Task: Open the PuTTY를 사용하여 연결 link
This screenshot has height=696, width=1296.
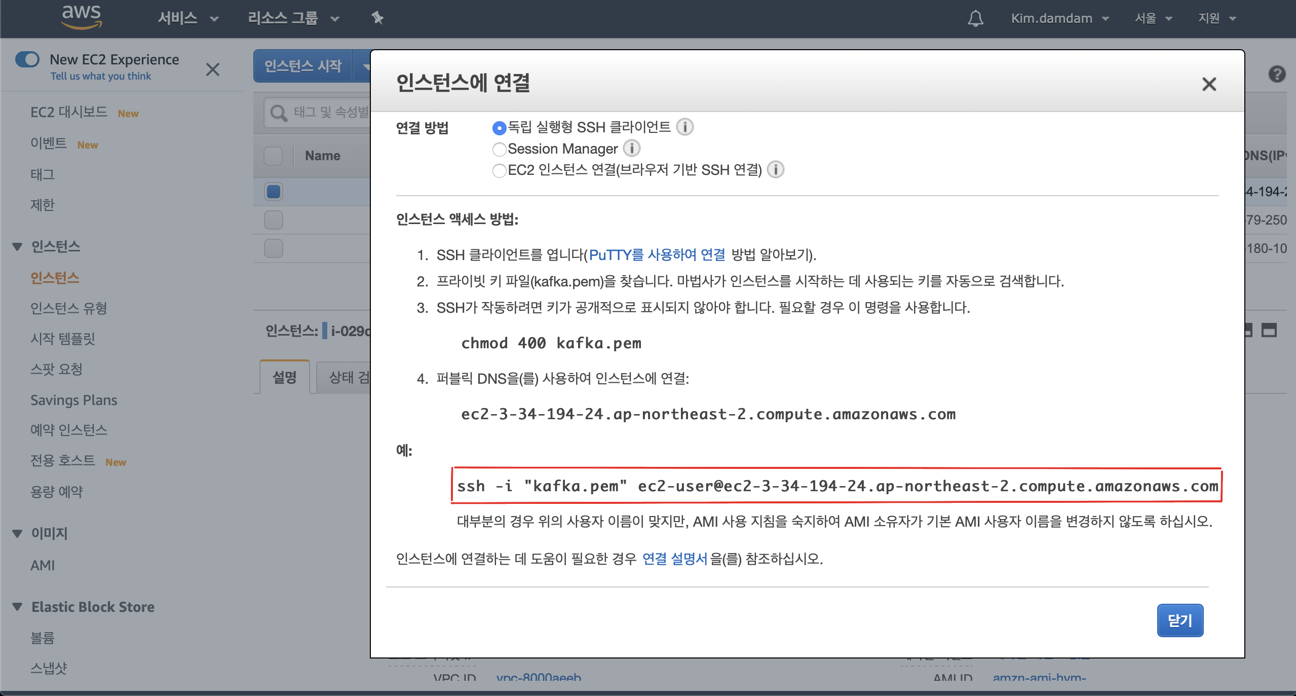Action: tap(657, 254)
